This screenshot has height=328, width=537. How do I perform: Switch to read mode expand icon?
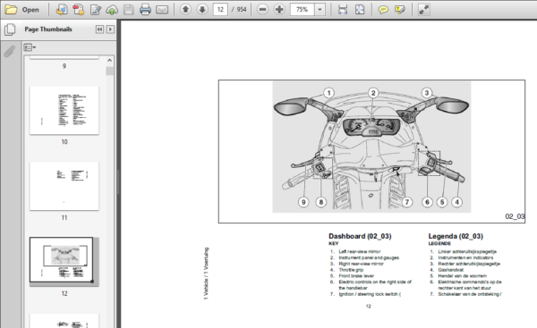(x=424, y=10)
